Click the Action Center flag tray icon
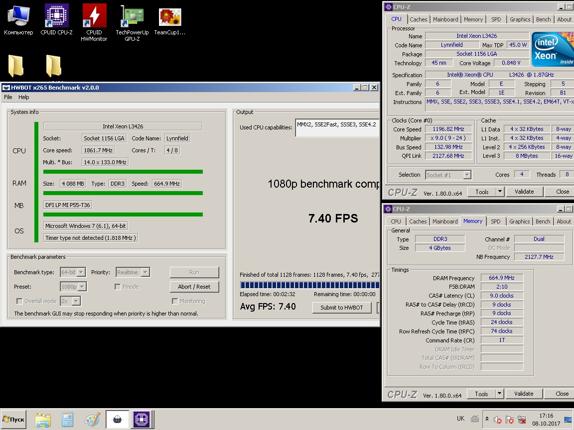 (x=510, y=420)
